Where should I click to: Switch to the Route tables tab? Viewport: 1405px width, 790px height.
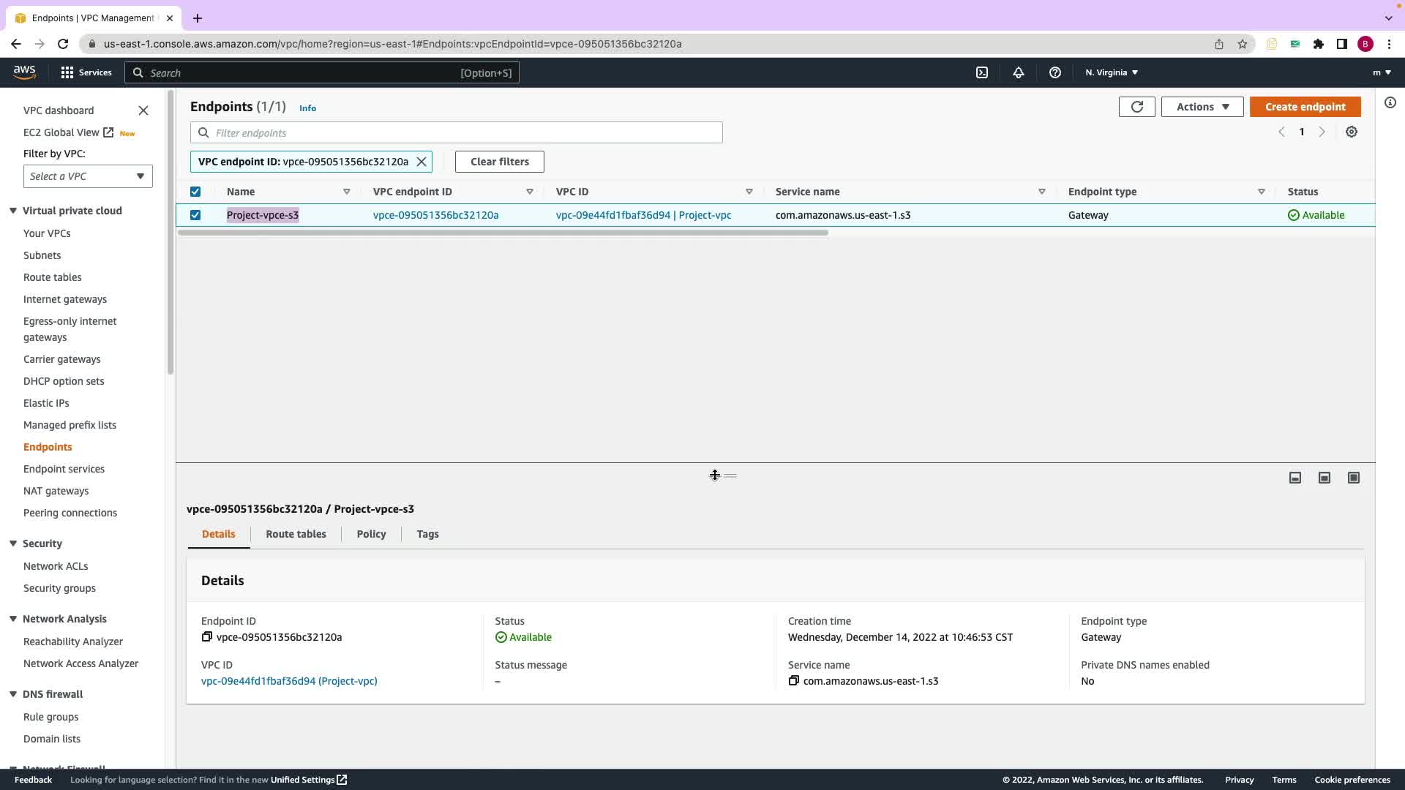point(296,534)
